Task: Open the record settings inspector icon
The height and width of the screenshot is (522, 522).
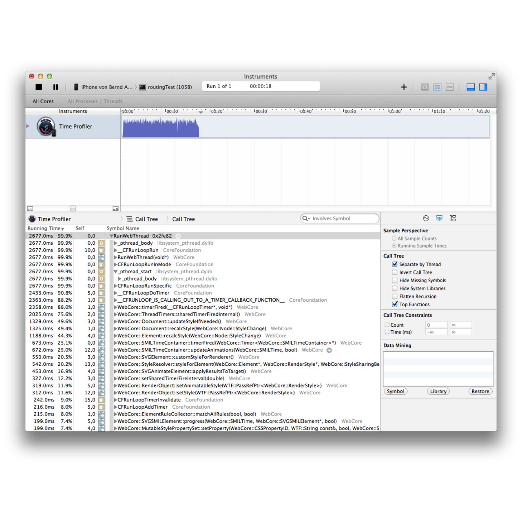Action: tap(426, 219)
